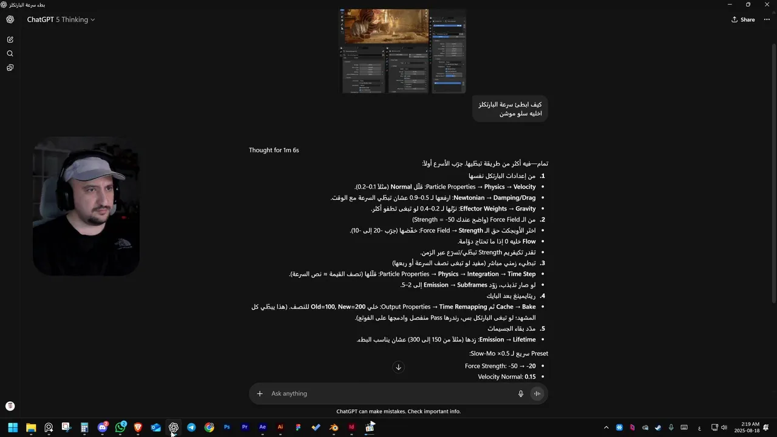Viewport: 777px width, 437px height.
Task: Open the notifications bell icon
Action: 767,427
